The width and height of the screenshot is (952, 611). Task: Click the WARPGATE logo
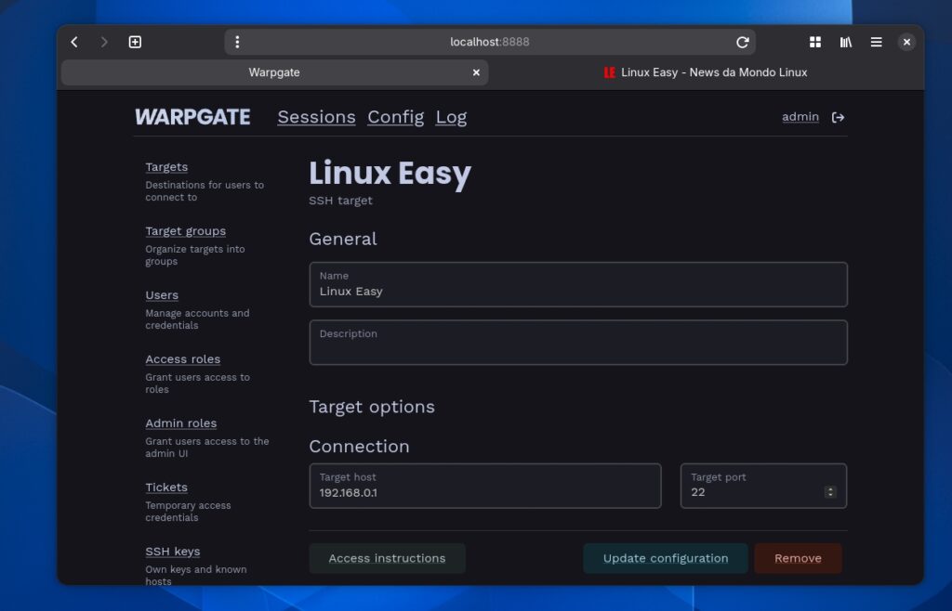[192, 117]
